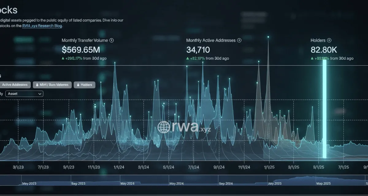
Task: Click the 11/1/24 x-axis date label
Action: tap(243, 167)
